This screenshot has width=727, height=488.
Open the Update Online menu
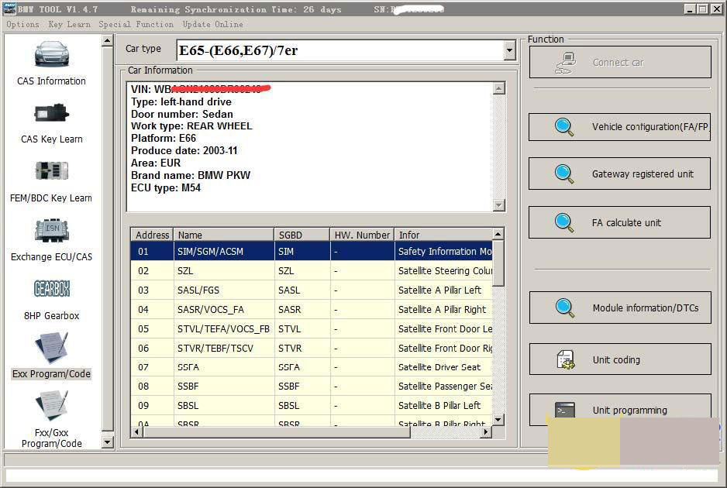213,24
